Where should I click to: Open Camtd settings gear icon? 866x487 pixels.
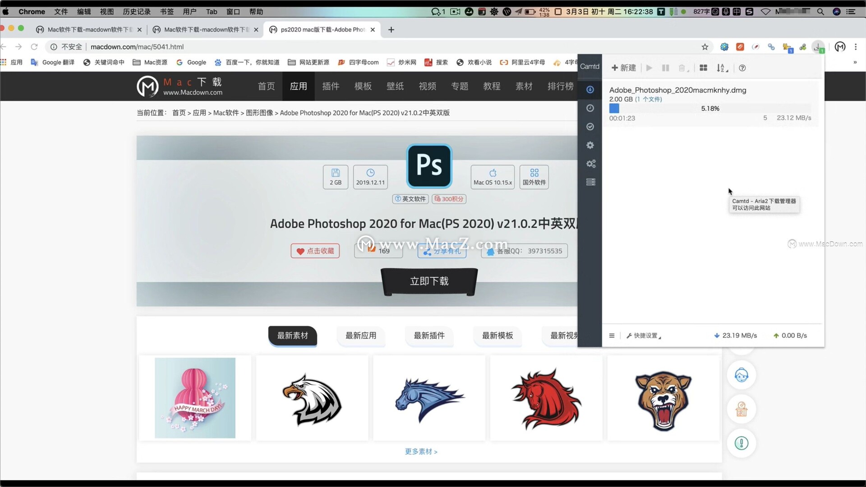(590, 145)
